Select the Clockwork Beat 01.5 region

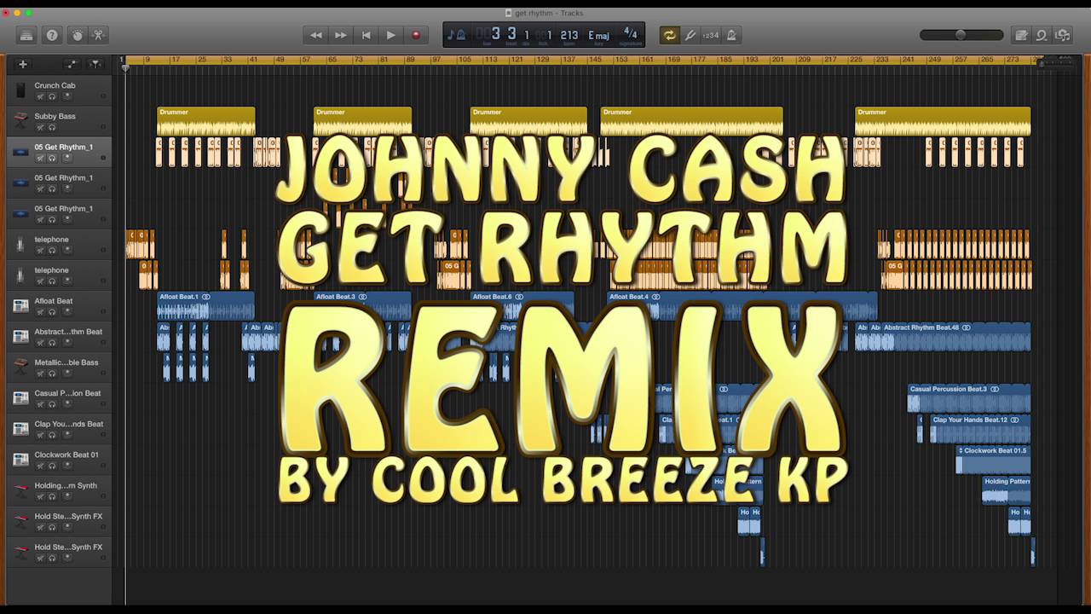coord(993,460)
